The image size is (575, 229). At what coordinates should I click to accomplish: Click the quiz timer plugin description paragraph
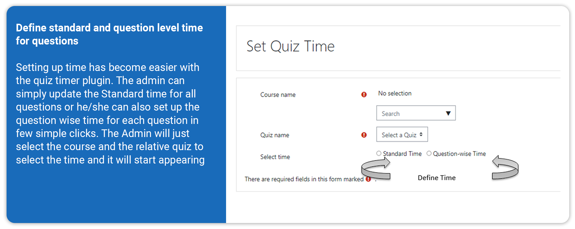pos(110,113)
